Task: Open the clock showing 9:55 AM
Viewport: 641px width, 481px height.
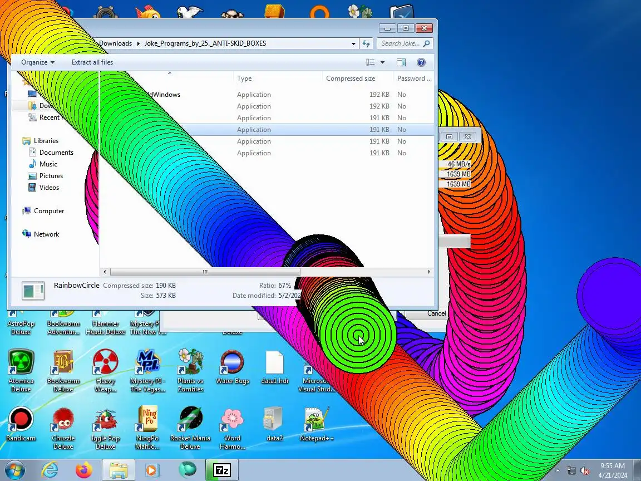Action: click(x=613, y=470)
